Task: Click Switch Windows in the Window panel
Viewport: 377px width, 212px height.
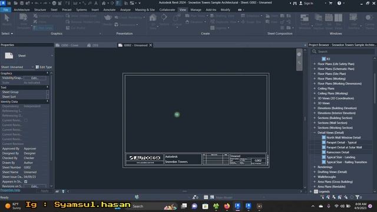Action: tap(305, 21)
